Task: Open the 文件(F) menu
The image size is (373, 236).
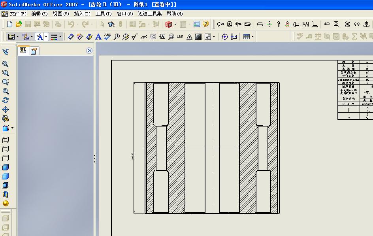Action: (x=18, y=14)
